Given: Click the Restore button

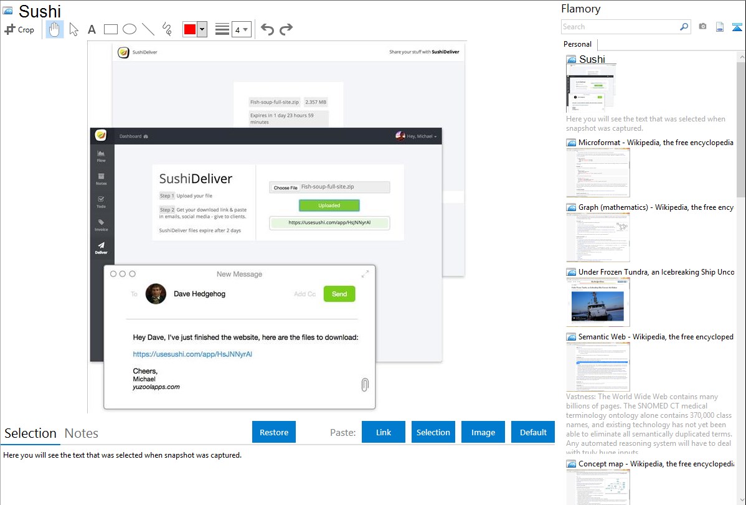Looking at the screenshot, I should tap(274, 432).
